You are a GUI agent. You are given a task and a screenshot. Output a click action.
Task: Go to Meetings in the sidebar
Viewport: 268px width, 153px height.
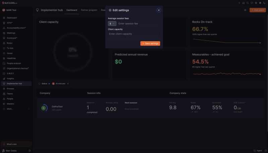[x=16, y=33]
